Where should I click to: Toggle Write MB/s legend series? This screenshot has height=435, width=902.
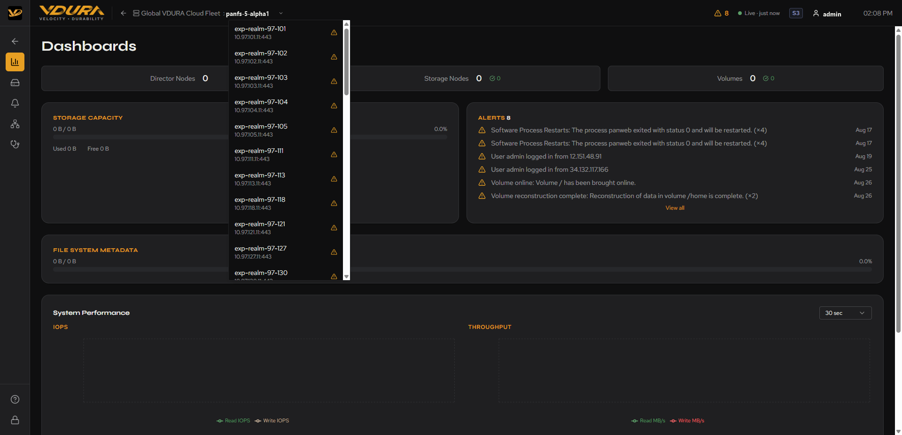687,420
